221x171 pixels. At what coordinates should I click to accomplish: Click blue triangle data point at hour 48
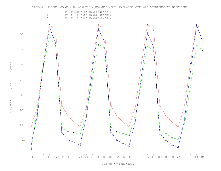129,146
